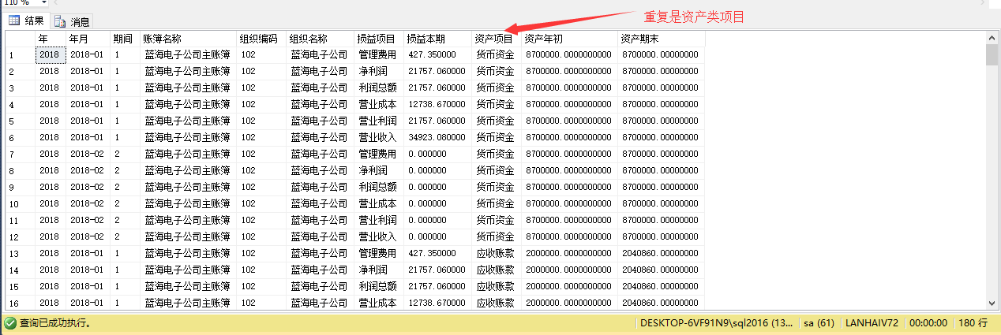Select the 期间 column header
Viewport: 1001px width, 335px height.
point(126,38)
